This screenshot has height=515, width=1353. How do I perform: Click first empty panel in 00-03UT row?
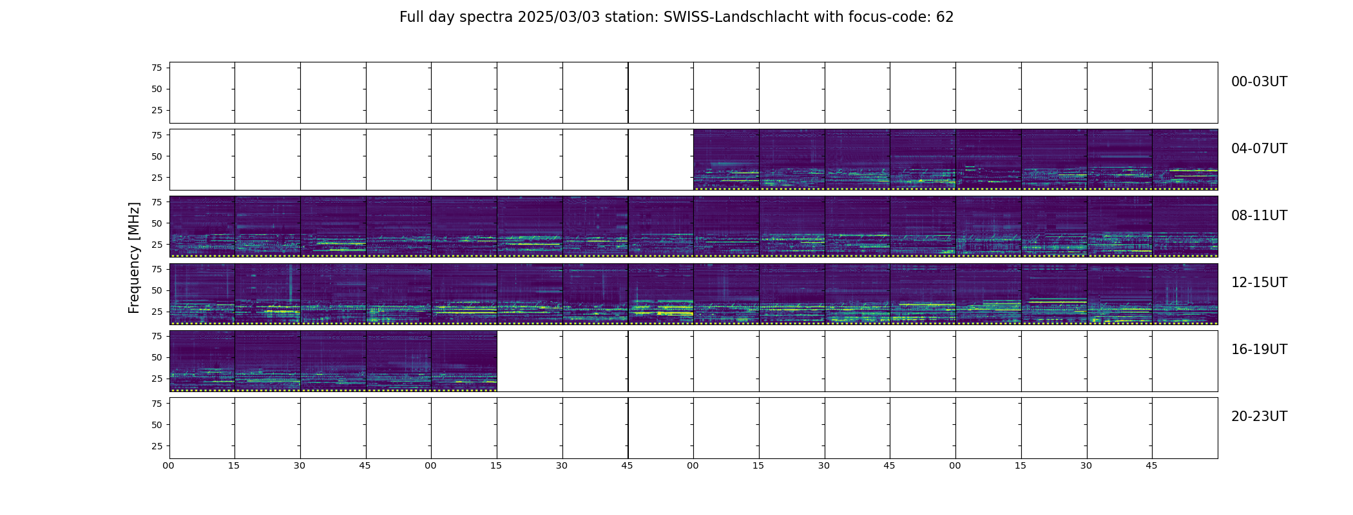[202, 93]
